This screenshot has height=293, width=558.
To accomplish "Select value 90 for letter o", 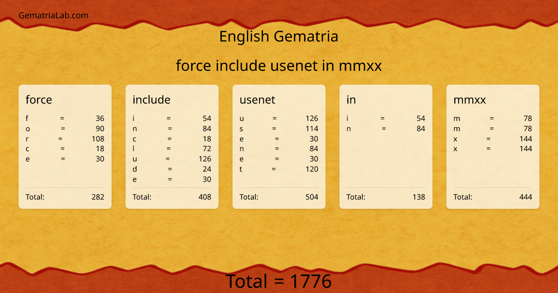I will [100, 128].
